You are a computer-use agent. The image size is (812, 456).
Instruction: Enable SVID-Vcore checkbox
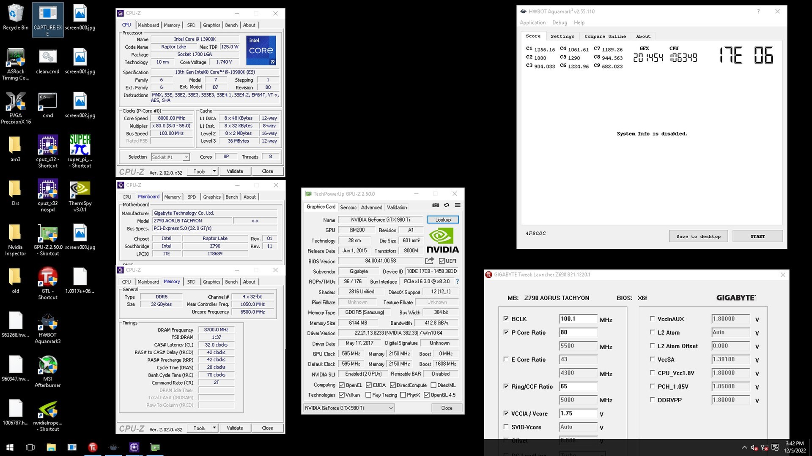[x=506, y=427]
